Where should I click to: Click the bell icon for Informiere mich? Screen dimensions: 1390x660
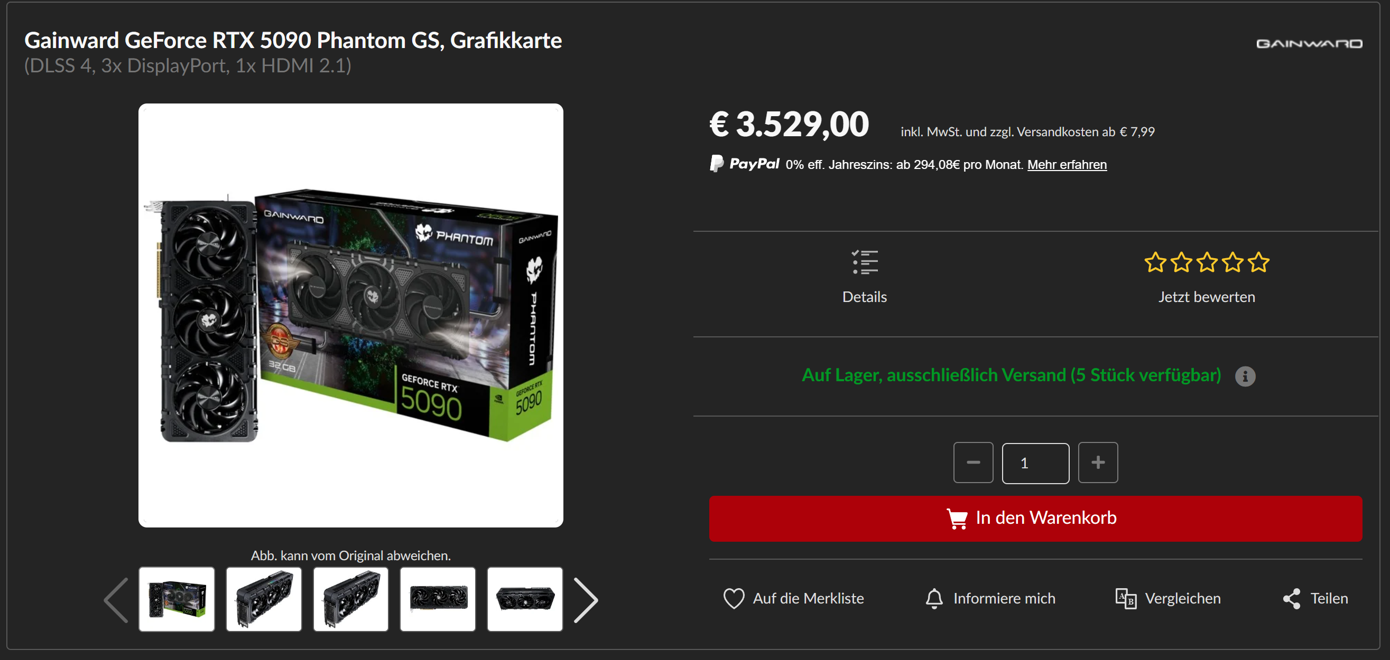(x=934, y=599)
